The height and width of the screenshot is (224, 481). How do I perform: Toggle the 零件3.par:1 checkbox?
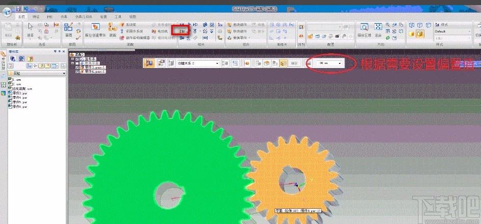pos(77,67)
